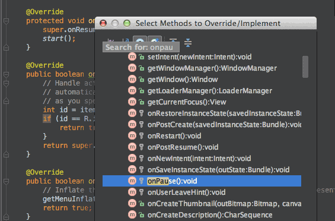Click 'return true;' in the editor
Screen dimensions: 335x221
(68, 208)
